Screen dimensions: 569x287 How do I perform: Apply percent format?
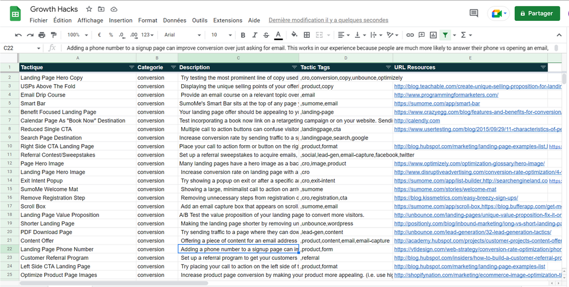(110, 35)
